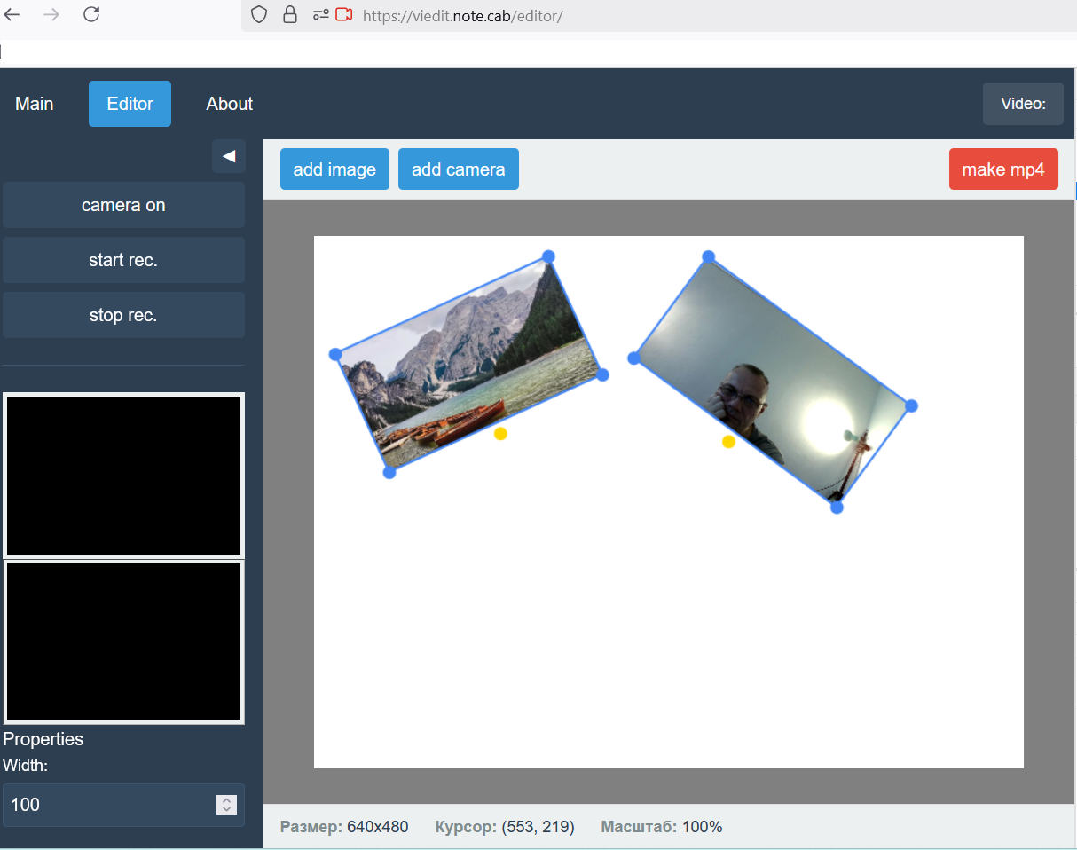This screenshot has height=850, width=1077.
Task: Click the padlock site security icon
Action: click(x=289, y=15)
